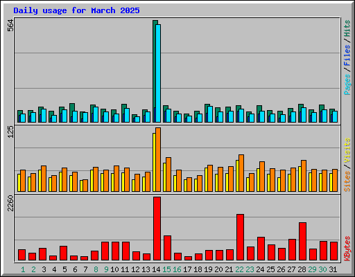This screenshot has height=277, width=355.
Task: Click the red KBytes bar for day 24
Action: pos(261,249)
